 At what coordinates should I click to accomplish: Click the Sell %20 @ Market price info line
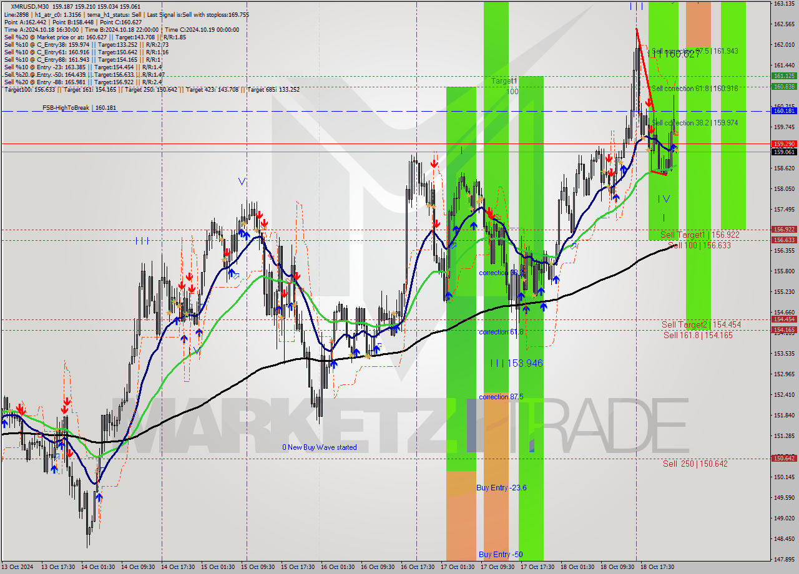pyautogui.click(x=95, y=37)
